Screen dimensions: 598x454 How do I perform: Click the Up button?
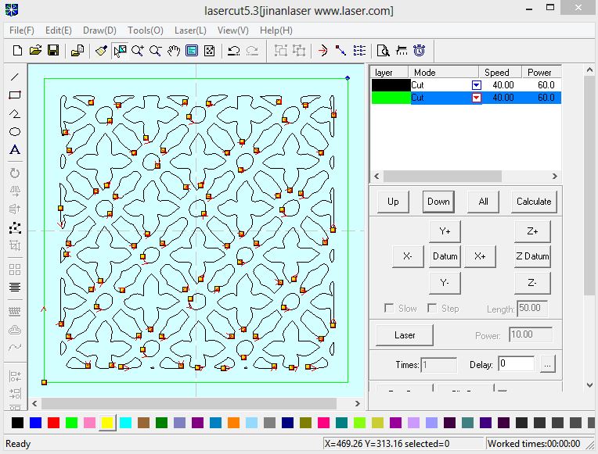coord(393,202)
